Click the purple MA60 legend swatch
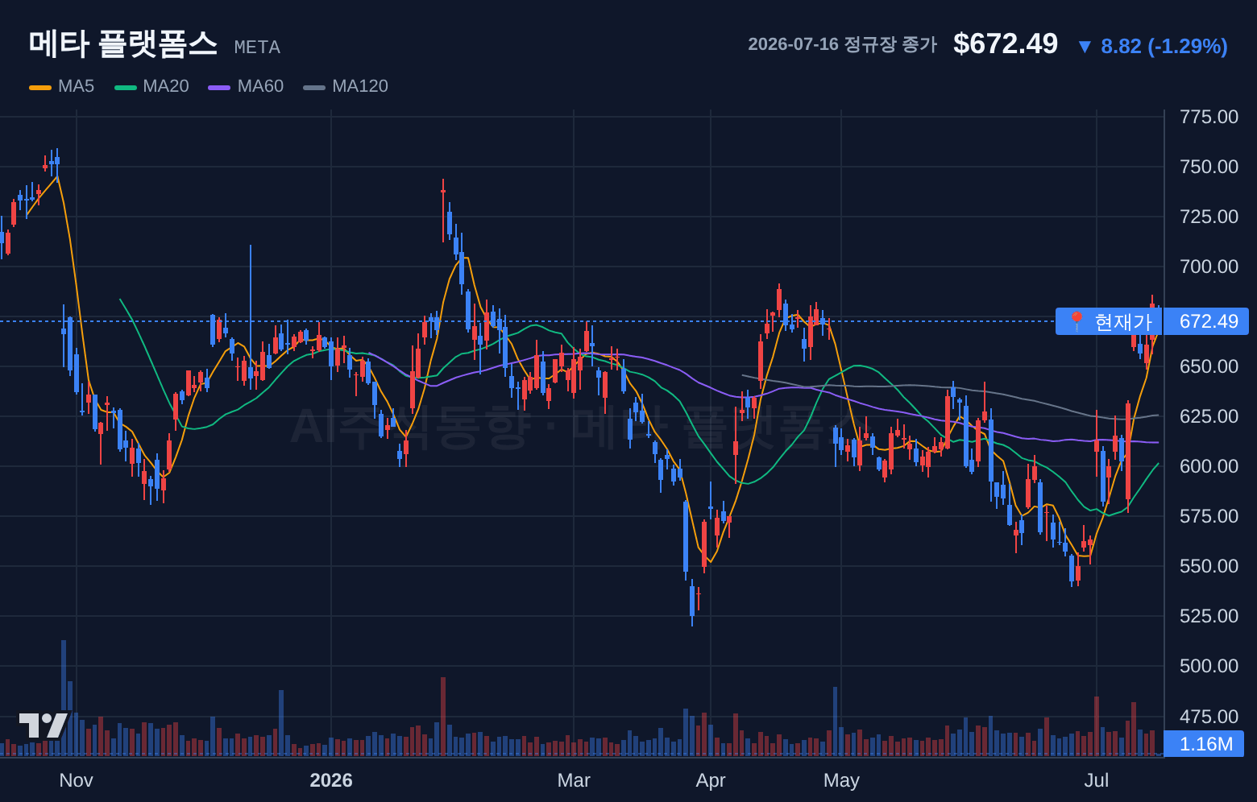This screenshot has height=802, width=1257. [219, 87]
